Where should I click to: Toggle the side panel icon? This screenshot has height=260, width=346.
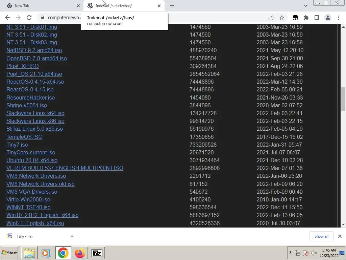coord(317,18)
